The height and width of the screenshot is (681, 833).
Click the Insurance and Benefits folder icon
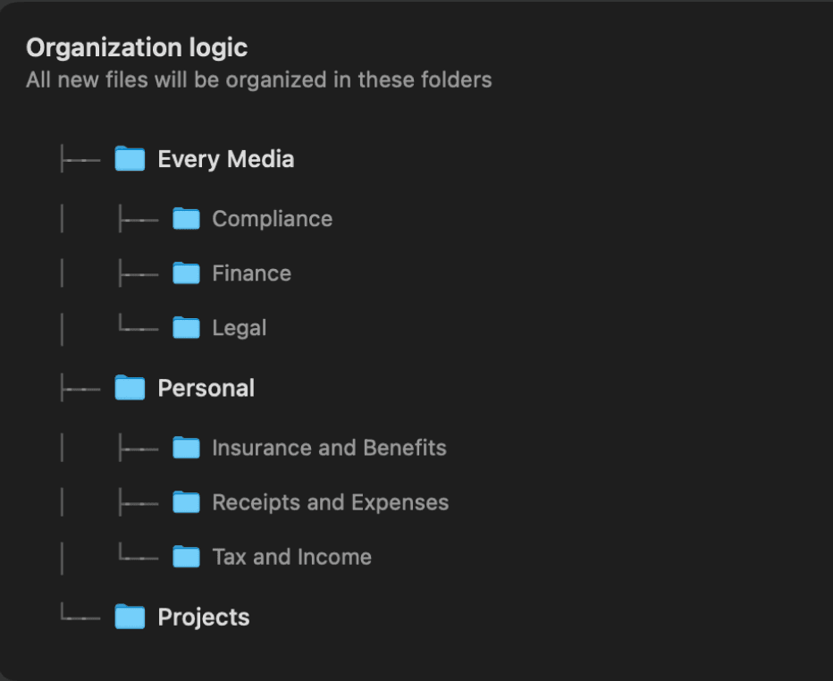pyautogui.click(x=186, y=448)
